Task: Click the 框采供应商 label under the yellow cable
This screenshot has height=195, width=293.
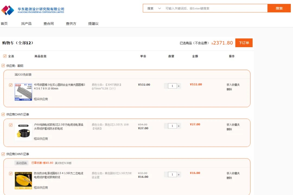Action: click(41, 187)
